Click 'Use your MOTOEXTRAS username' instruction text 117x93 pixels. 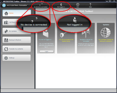pyautogui.click(x=46, y=45)
